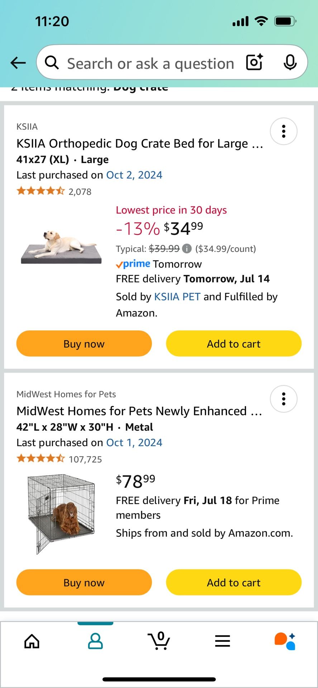Open camera lens search icon
Viewport: 318px width, 688px height.
(255, 62)
